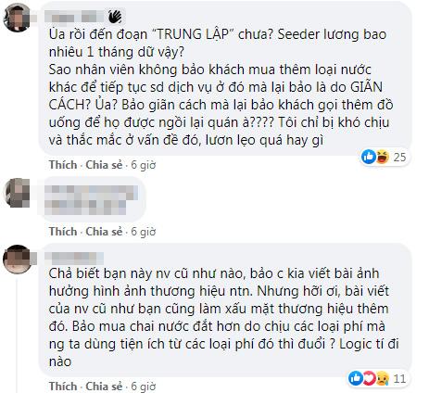Open third commenter's profile picture

click(x=17, y=260)
